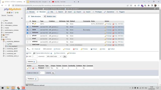This screenshot has height=90, width=161.
Task: Click Fulltext icon in With selected row
Action: (x=109, y=49)
